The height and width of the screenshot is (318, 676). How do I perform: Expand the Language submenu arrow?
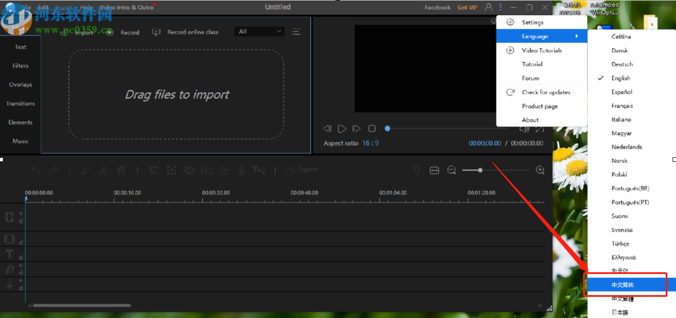pyautogui.click(x=577, y=36)
